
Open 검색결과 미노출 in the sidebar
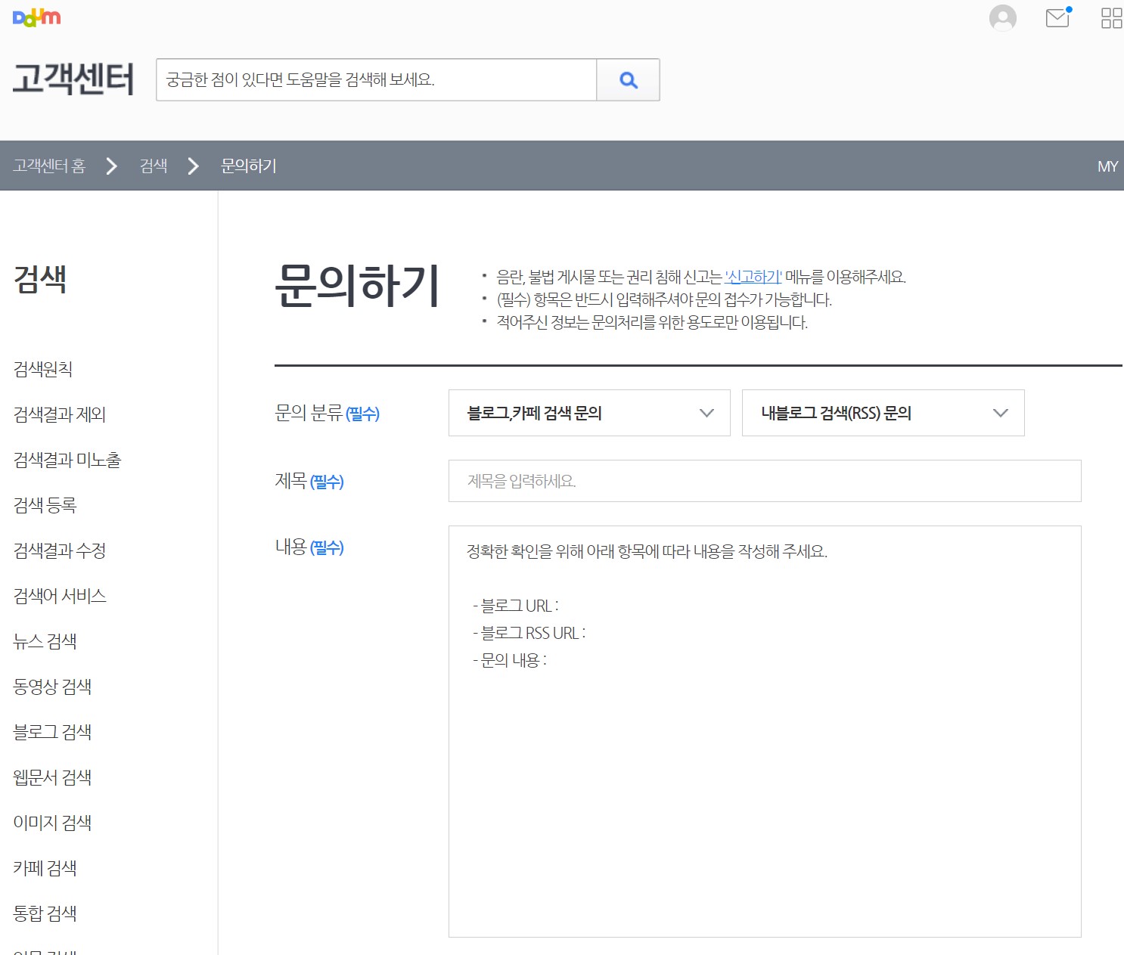click(x=67, y=460)
